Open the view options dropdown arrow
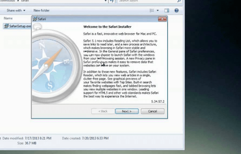 pyautogui.click(x=157, y=10)
